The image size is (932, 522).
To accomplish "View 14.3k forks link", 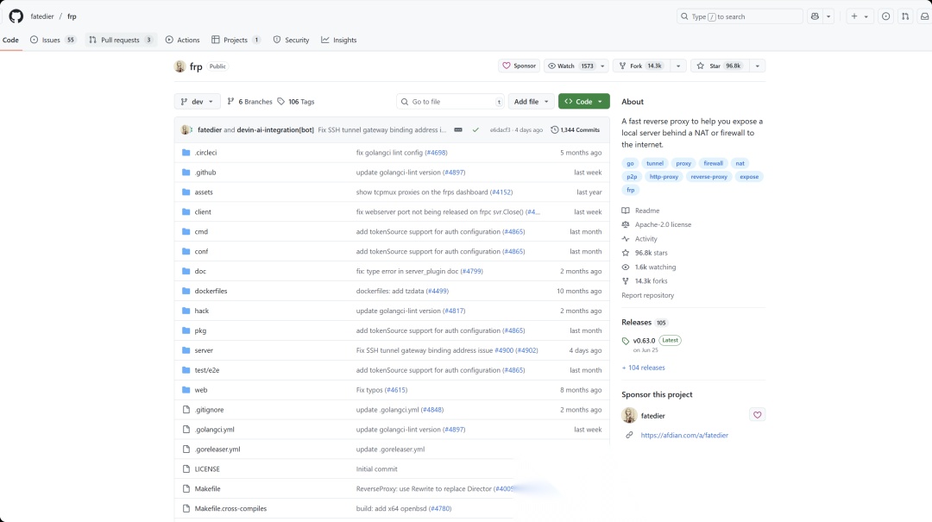I will (x=651, y=281).
